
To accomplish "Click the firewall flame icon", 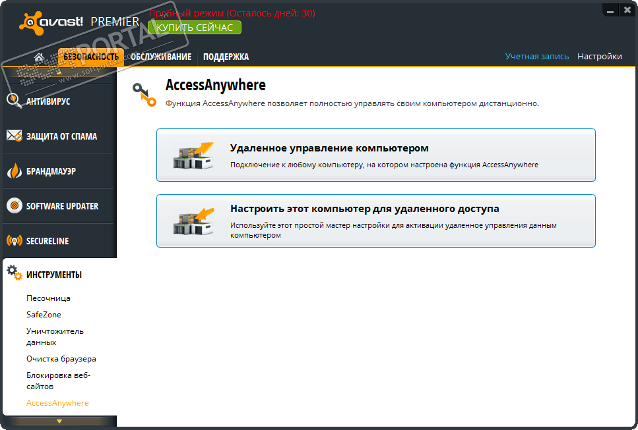I will coord(15,171).
